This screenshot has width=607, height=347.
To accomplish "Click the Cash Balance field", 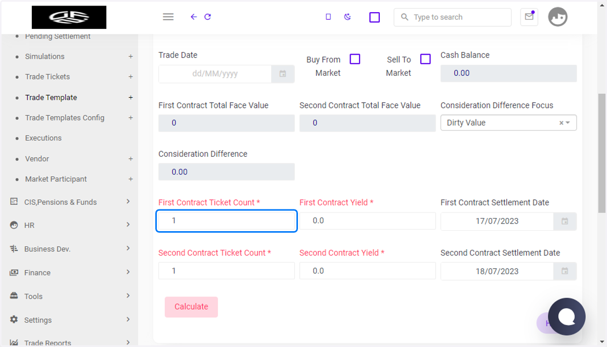I will pos(508,73).
